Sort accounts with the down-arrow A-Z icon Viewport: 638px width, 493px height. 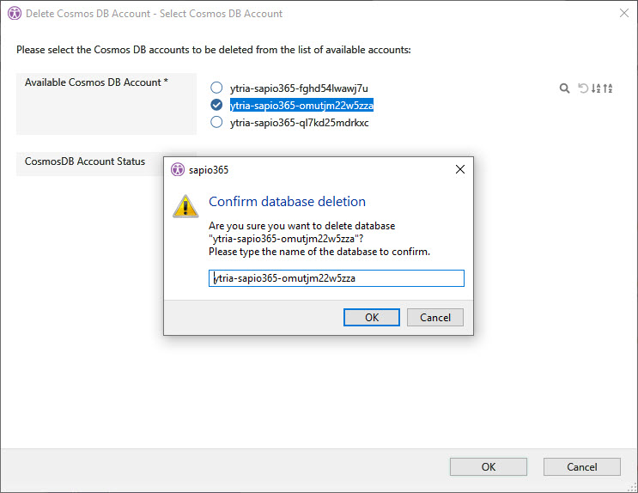(596, 88)
